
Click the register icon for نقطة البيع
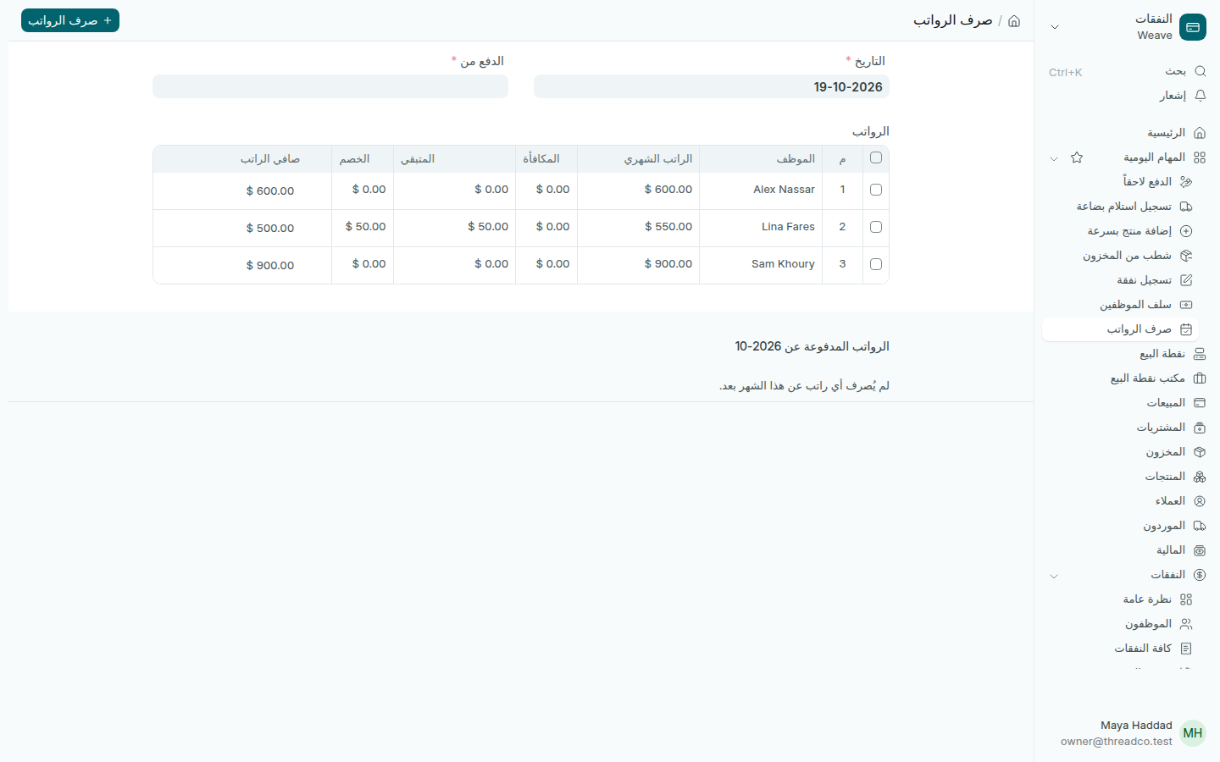pyautogui.click(x=1200, y=354)
